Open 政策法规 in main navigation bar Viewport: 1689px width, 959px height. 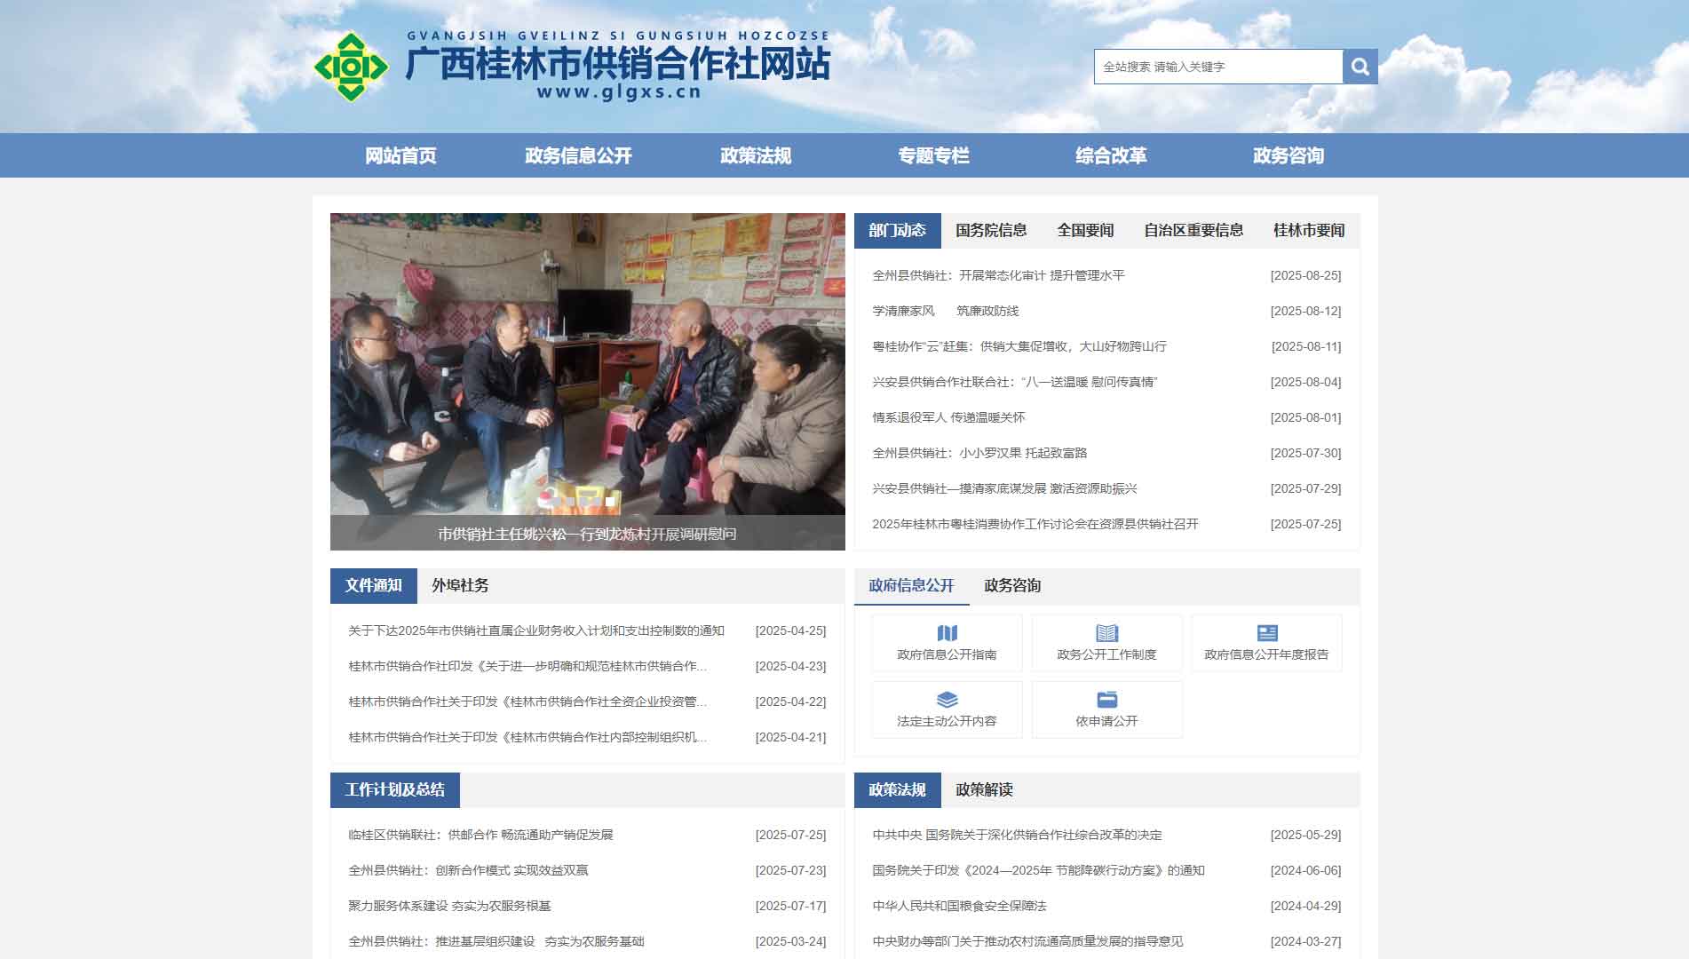756,155
